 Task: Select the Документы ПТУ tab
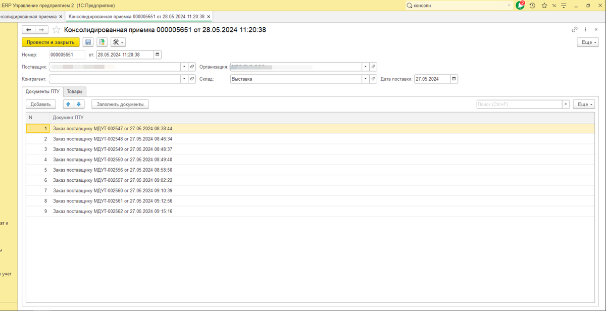(x=42, y=91)
